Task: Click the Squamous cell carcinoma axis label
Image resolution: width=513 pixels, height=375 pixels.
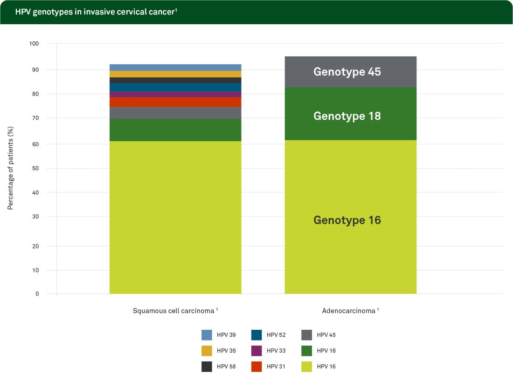Action: click(x=175, y=311)
